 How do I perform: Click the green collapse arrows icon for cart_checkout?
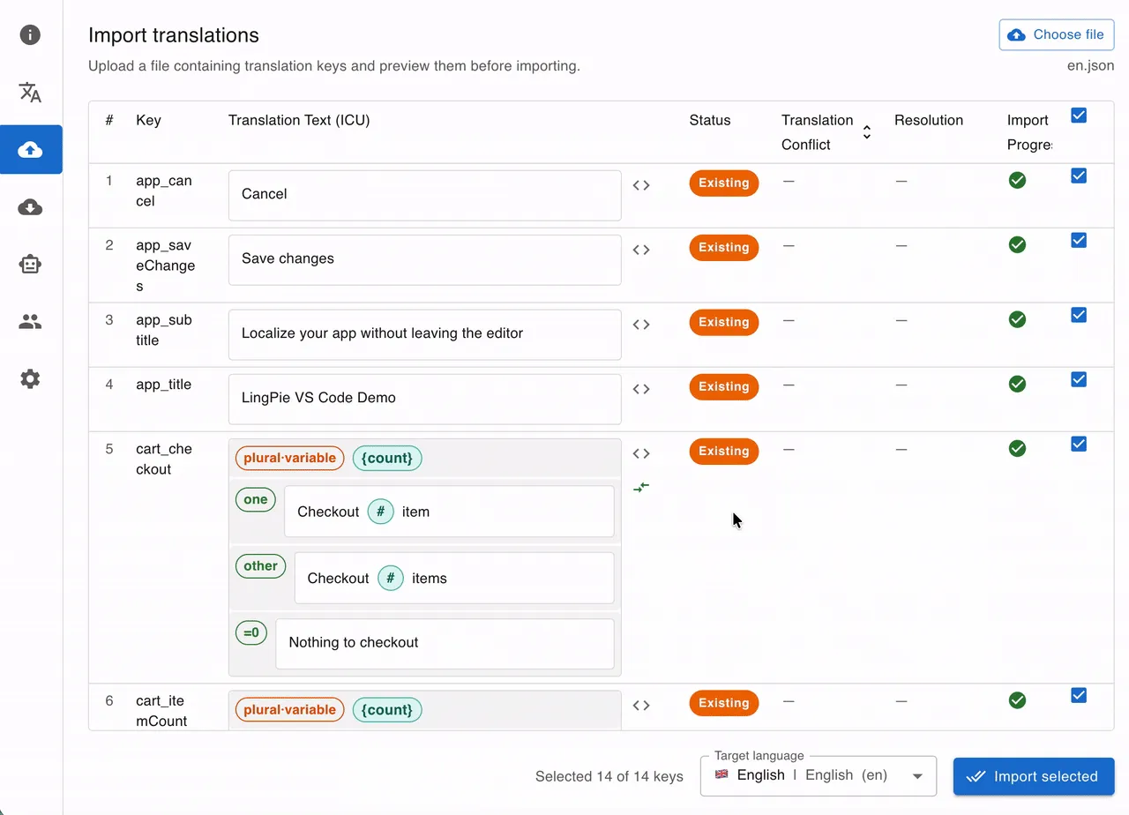pyautogui.click(x=641, y=487)
